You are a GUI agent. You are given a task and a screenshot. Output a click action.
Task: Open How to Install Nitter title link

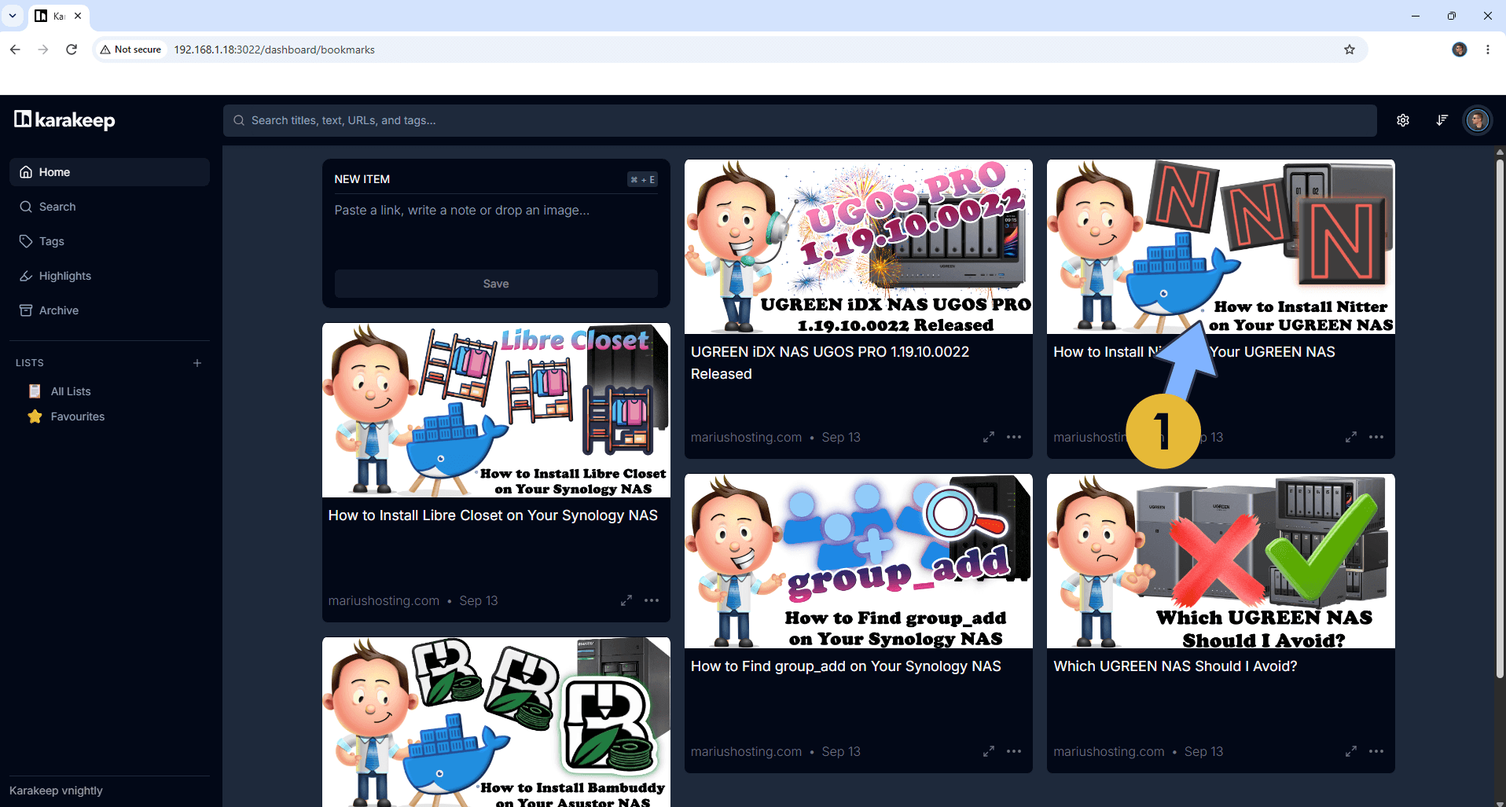click(x=1194, y=352)
